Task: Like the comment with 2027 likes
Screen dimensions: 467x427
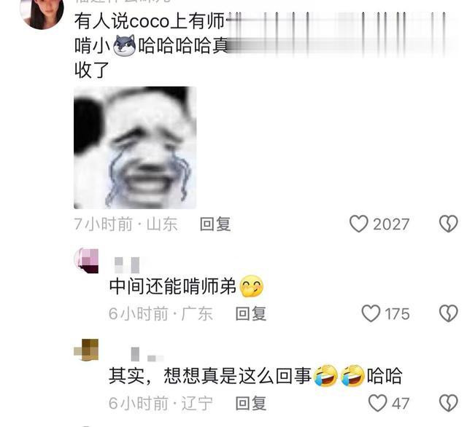Action: (x=358, y=224)
